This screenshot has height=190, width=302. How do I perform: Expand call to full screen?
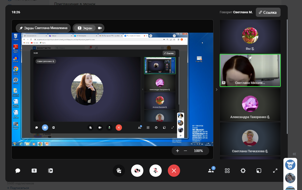tap(275, 171)
